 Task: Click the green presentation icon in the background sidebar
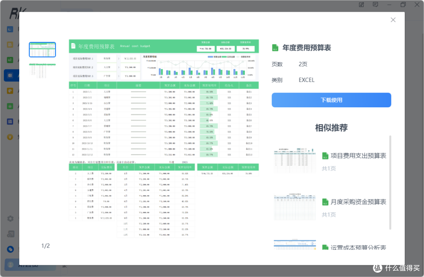[10, 60]
